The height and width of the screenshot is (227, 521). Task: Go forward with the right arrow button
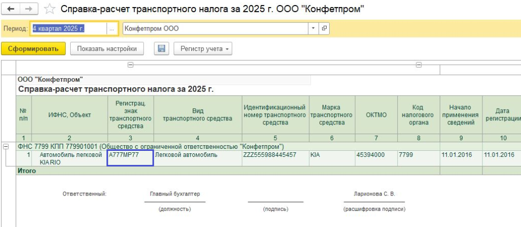point(29,9)
